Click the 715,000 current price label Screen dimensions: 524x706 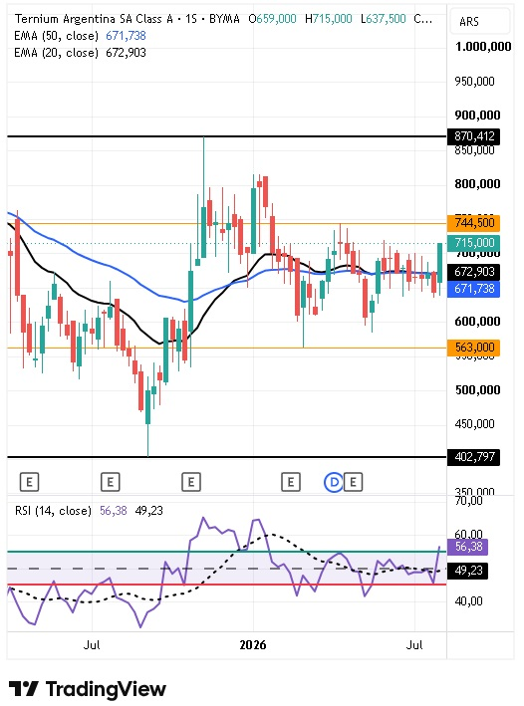473,243
